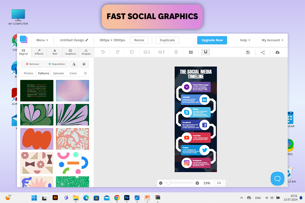Click the cloud download icon
This screenshot has height=203, width=305.
(x=278, y=52)
